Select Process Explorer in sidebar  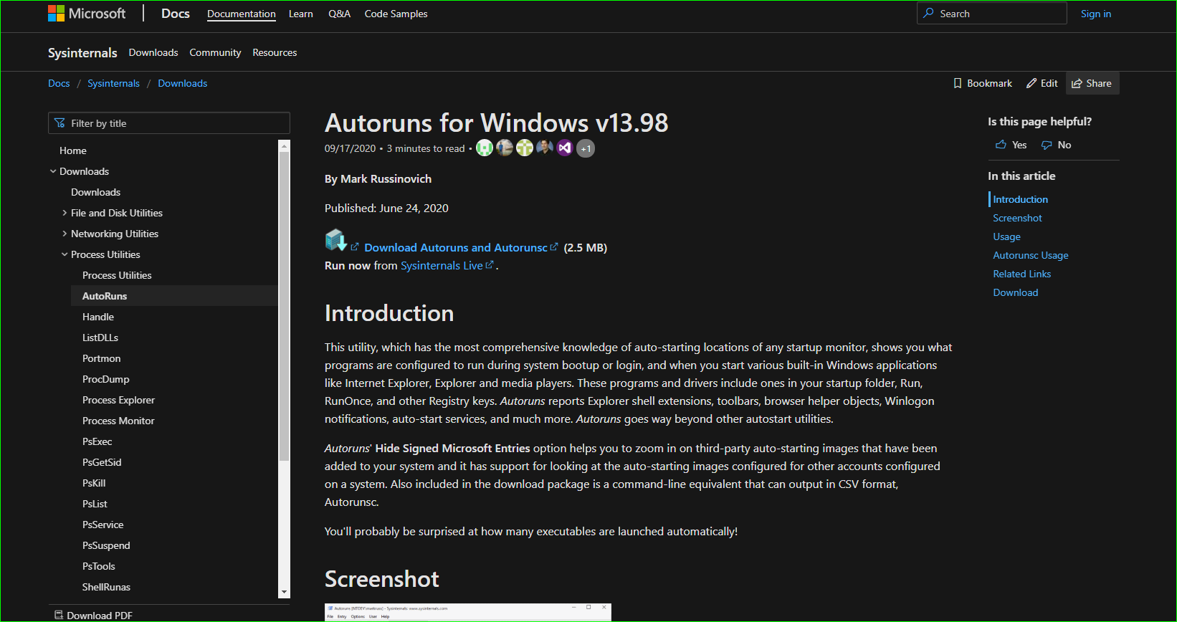[118, 400]
